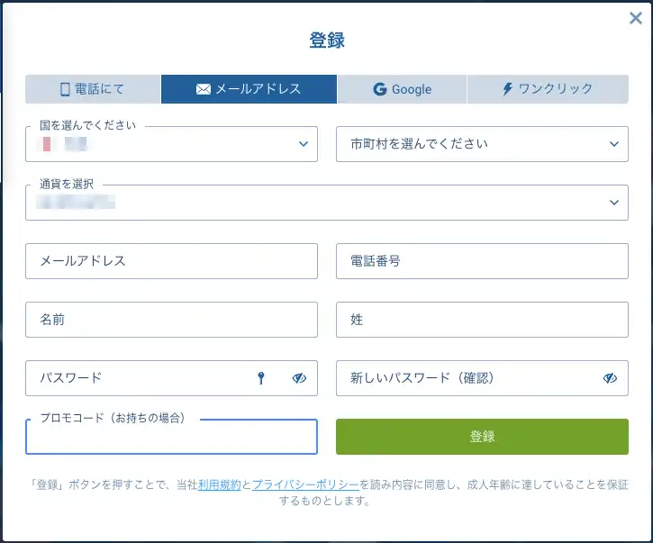Open the 利用規約 link
The height and width of the screenshot is (543, 653).
[219, 484]
